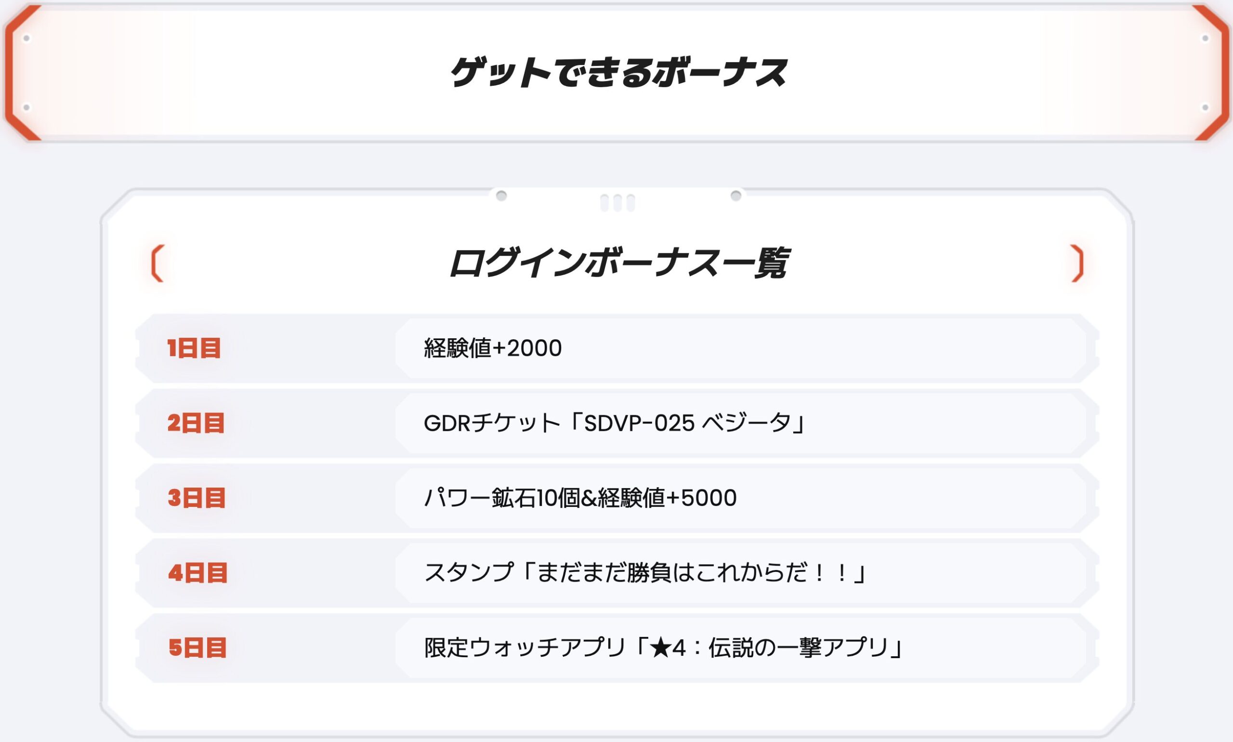
Task: Click the three-pill indicator atop the bonus card
Action: pyautogui.click(x=617, y=203)
